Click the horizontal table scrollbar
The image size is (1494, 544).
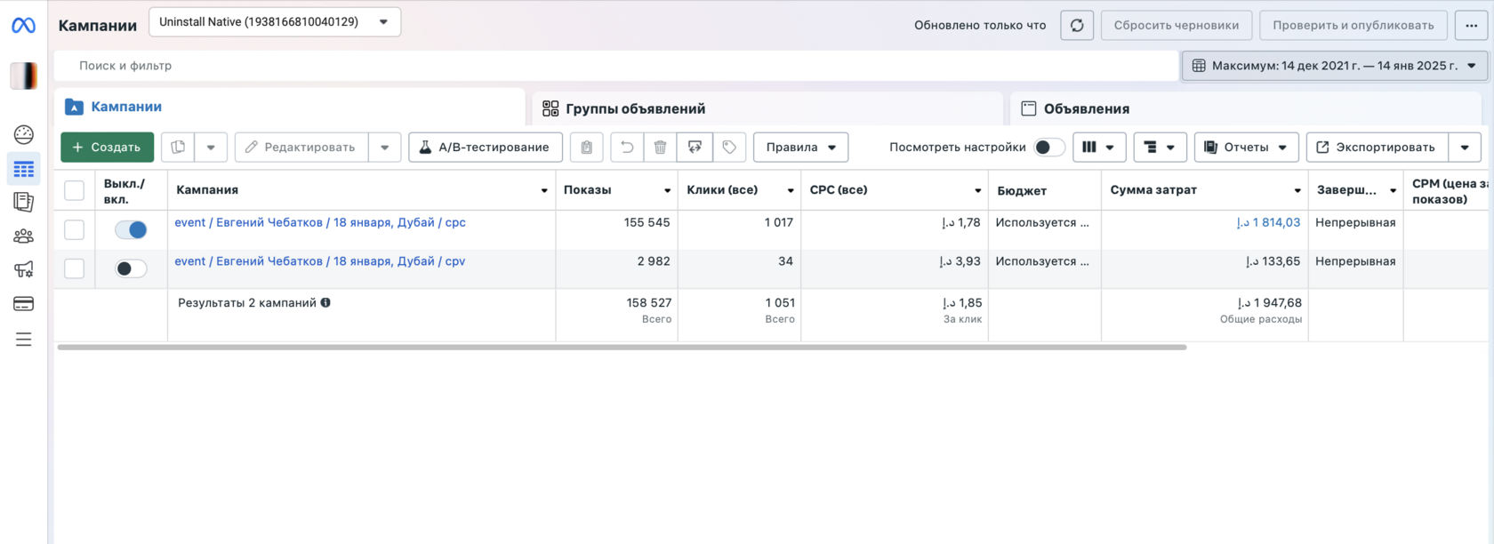click(622, 348)
